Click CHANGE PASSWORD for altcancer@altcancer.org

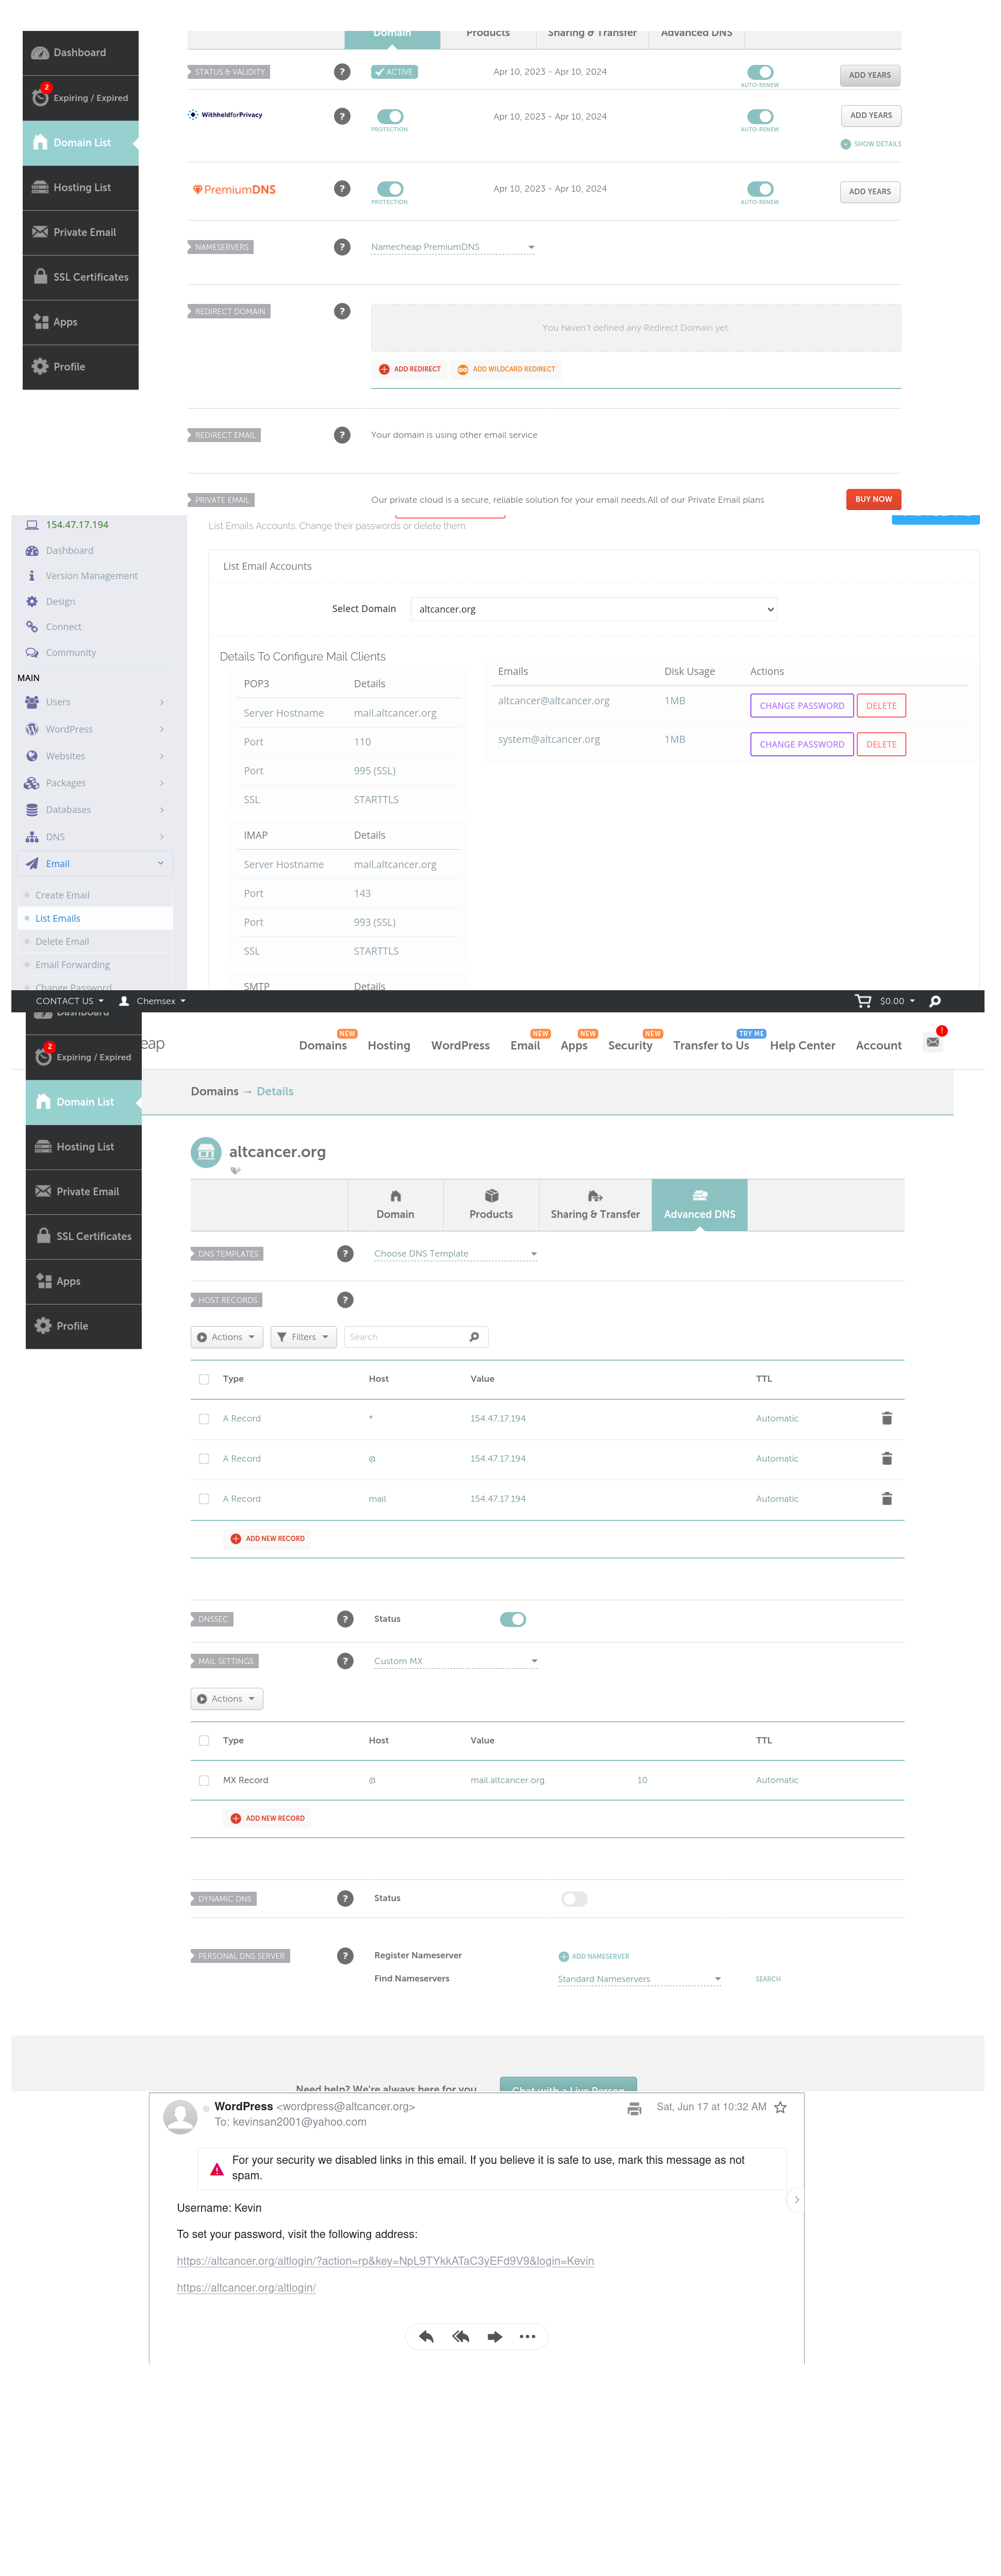pos(801,706)
